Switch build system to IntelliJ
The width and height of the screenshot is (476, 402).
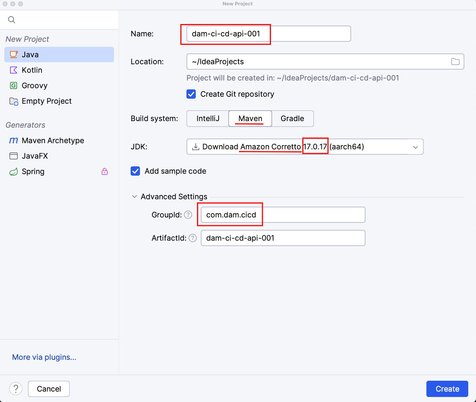click(208, 118)
